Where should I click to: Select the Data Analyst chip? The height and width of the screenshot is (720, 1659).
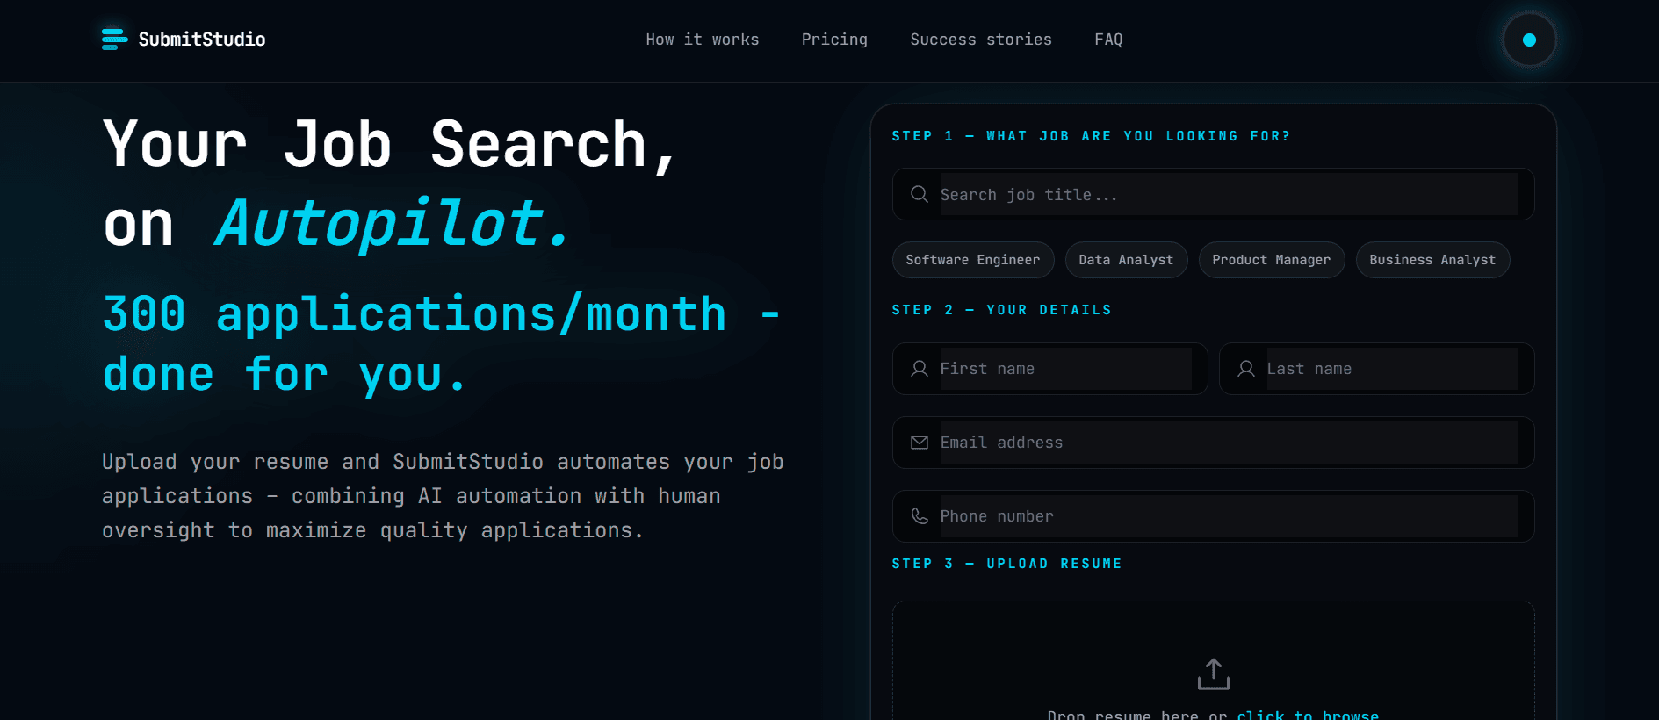coord(1126,260)
